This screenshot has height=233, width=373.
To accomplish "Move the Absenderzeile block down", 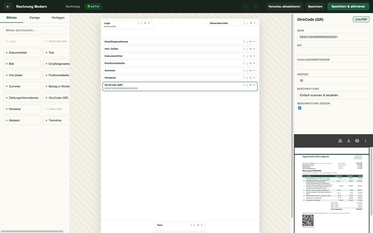I will [x=247, y=23].
